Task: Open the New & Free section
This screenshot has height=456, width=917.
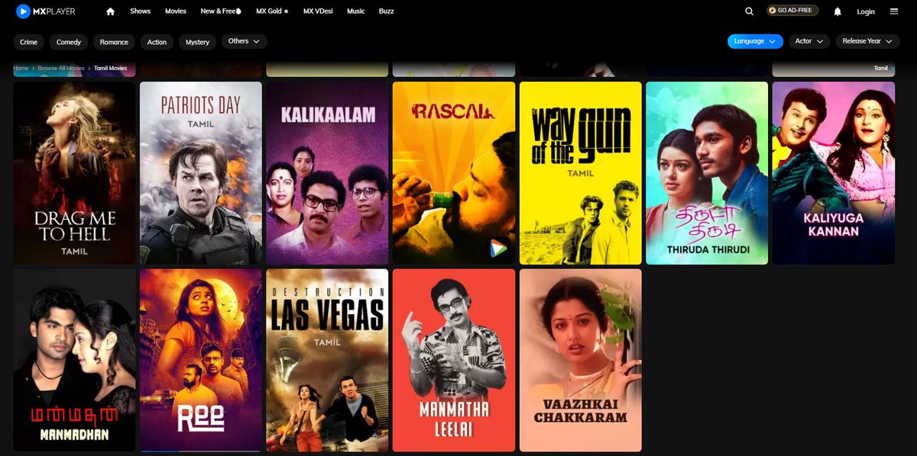Action: pyautogui.click(x=221, y=11)
